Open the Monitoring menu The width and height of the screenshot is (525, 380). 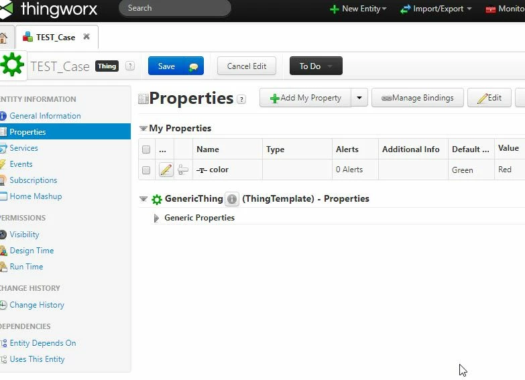tap(506, 9)
